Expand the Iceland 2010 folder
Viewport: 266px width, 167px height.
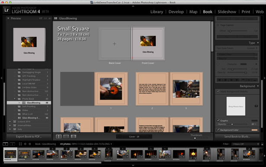coord(10,122)
